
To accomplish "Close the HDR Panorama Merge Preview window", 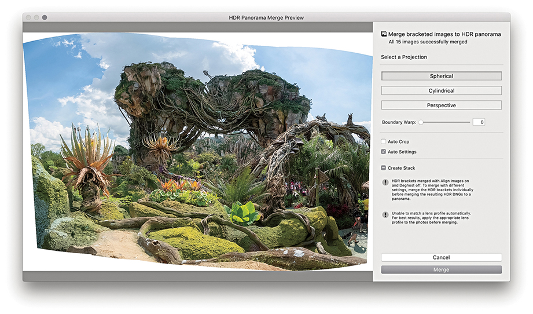I will pos(28,17).
